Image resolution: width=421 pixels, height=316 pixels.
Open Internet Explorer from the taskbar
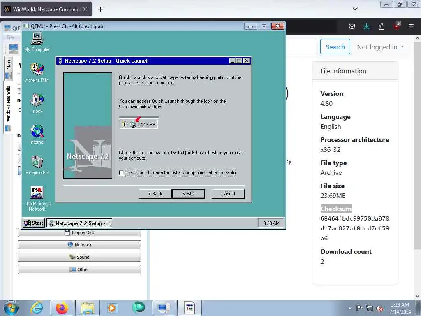click(x=37, y=308)
